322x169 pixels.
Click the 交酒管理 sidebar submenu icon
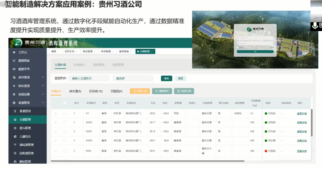pos(15,120)
